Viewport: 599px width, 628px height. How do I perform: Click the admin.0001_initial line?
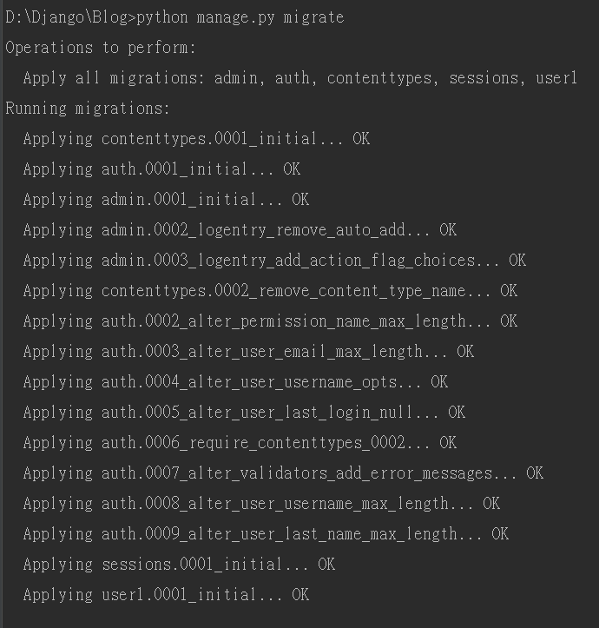(x=166, y=200)
